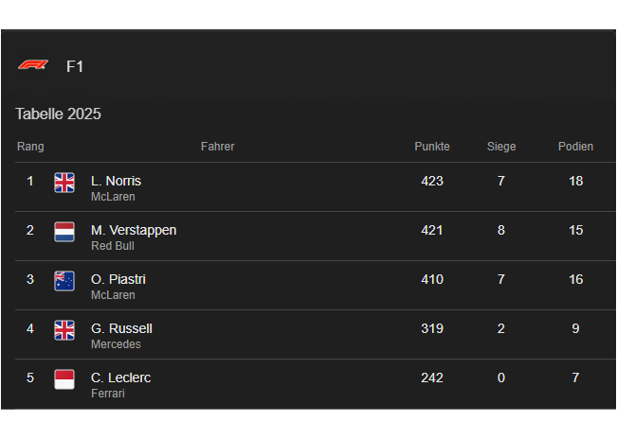Viewport: 617px width, 439px height.
Task: Open driver M. Verstappen
Action: [x=134, y=230]
